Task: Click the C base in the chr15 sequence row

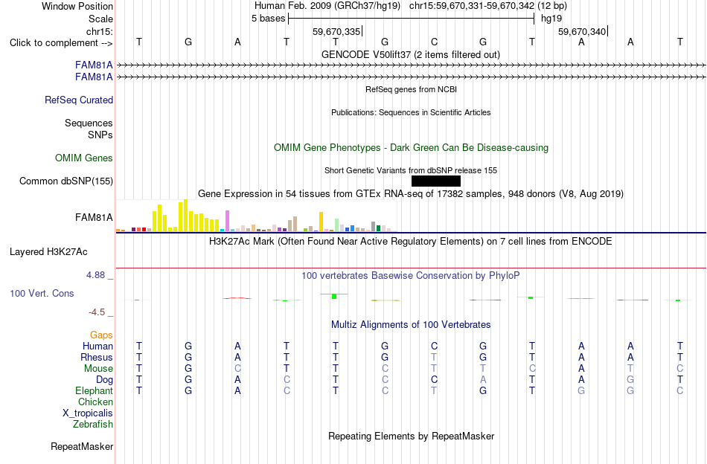Action: coord(434,42)
